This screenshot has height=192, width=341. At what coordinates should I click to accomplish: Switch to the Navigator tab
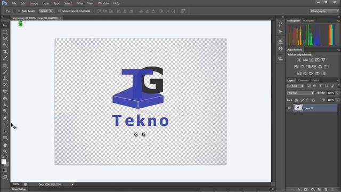[x=309, y=21]
